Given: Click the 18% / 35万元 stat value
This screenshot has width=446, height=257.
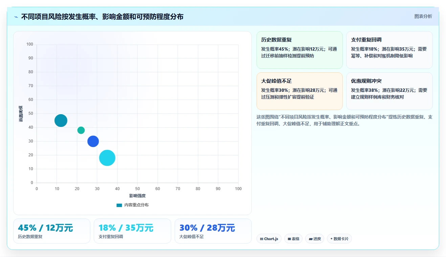Looking at the screenshot, I should pyautogui.click(x=126, y=228).
